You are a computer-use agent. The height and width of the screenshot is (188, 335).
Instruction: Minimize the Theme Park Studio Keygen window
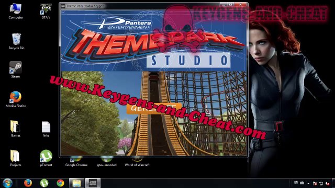pos(223,5)
